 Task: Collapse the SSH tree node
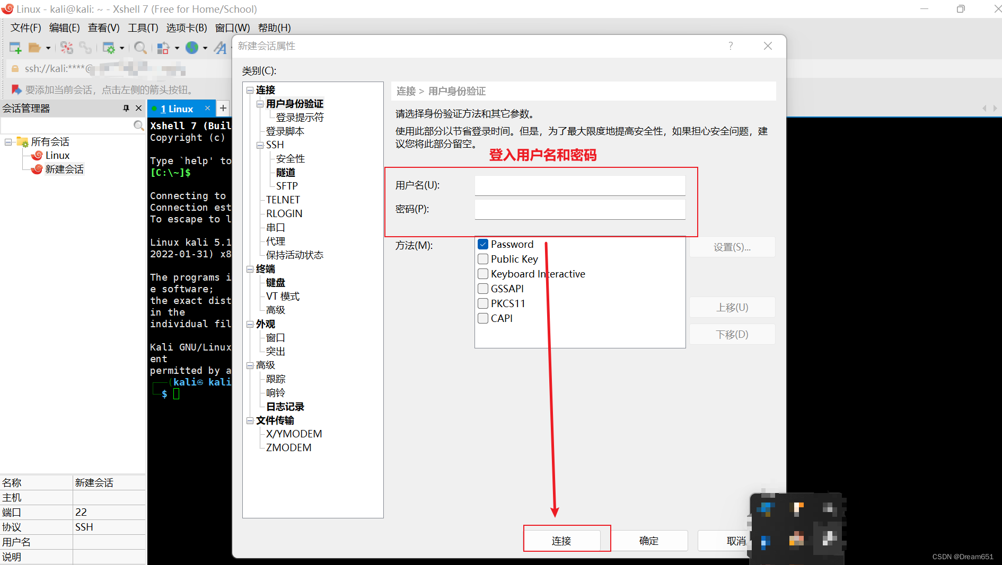tap(260, 145)
